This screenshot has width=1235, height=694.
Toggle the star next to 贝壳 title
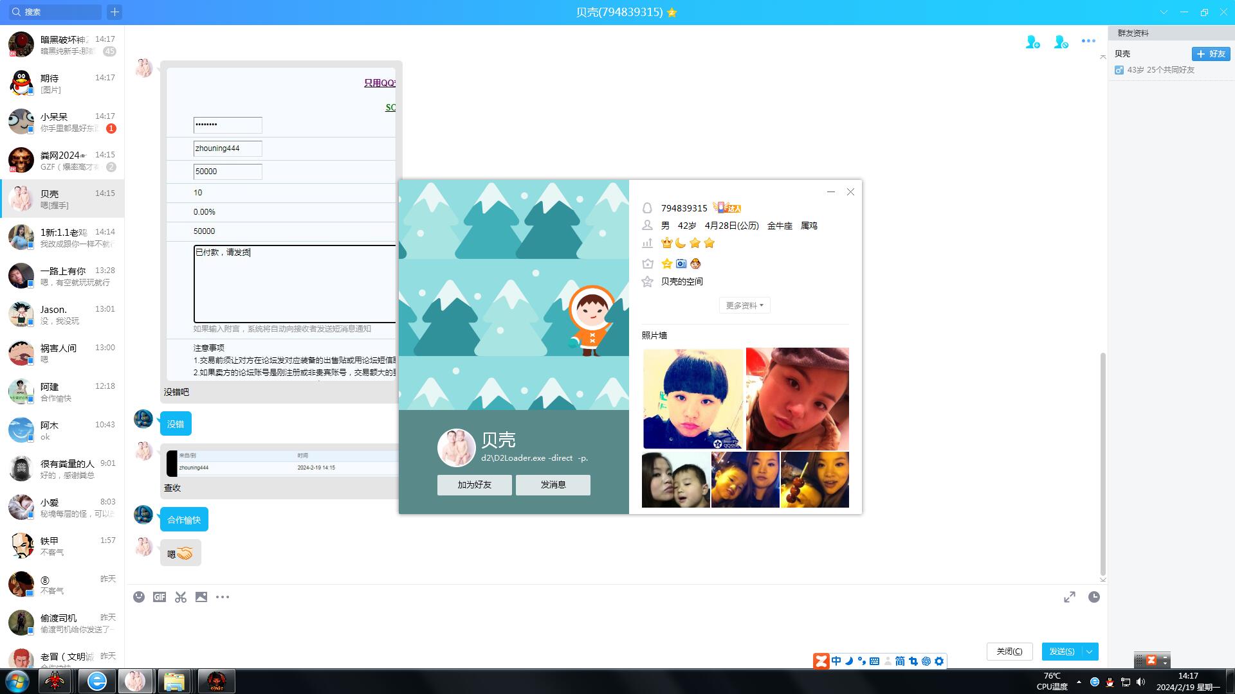click(x=672, y=12)
